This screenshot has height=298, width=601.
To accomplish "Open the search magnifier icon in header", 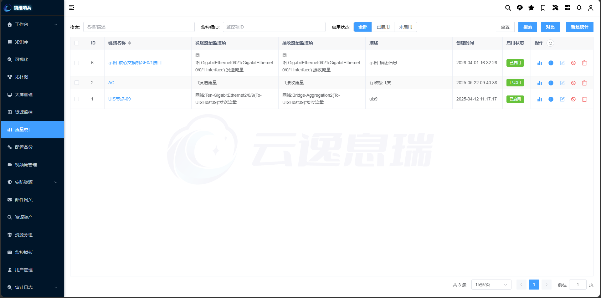I will 508,8.
